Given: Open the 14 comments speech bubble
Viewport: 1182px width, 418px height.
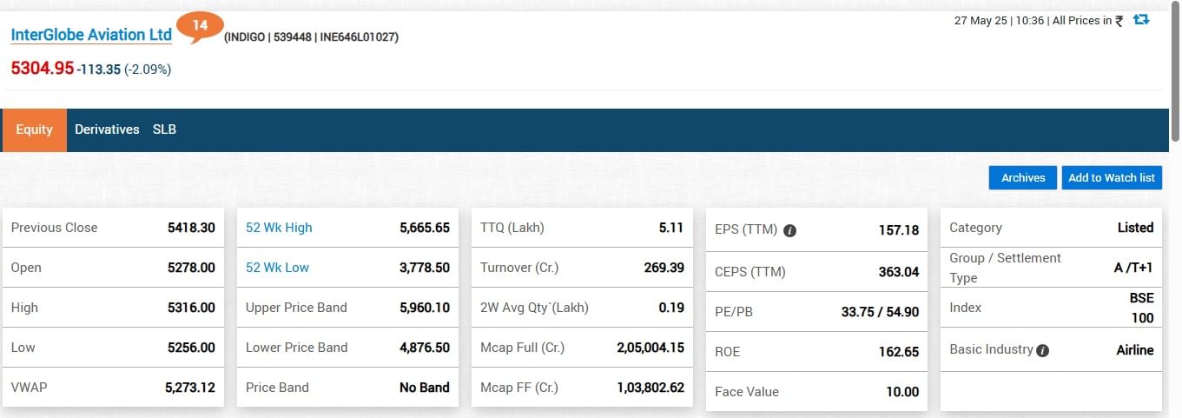Looking at the screenshot, I should point(200,27).
